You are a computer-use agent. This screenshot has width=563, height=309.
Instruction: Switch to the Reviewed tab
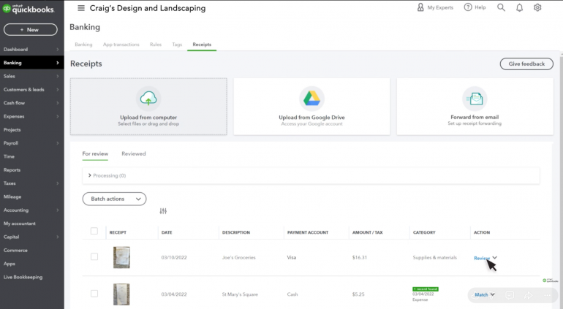coord(134,153)
